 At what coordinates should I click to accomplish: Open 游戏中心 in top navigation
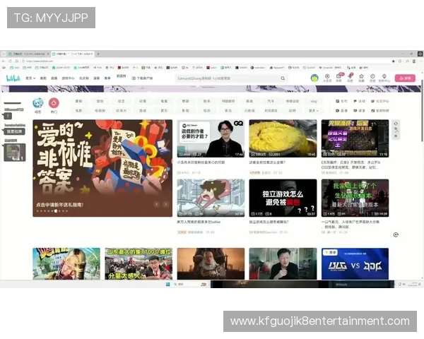pyautogui.click(x=68, y=78)
